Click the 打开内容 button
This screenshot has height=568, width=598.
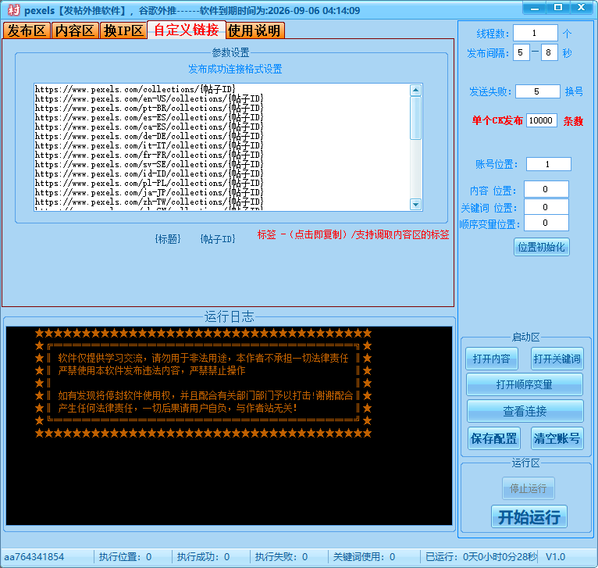pyautogui.click(x=491, y=359)
